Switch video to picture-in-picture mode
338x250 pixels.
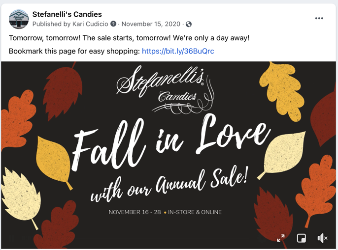pyautogui.click(x=302, y=238)
